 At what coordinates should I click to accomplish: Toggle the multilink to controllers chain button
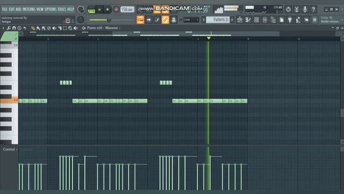[x=165, y=20]
